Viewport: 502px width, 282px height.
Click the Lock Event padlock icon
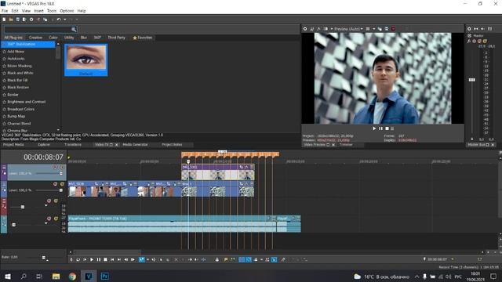pos(217,259)
